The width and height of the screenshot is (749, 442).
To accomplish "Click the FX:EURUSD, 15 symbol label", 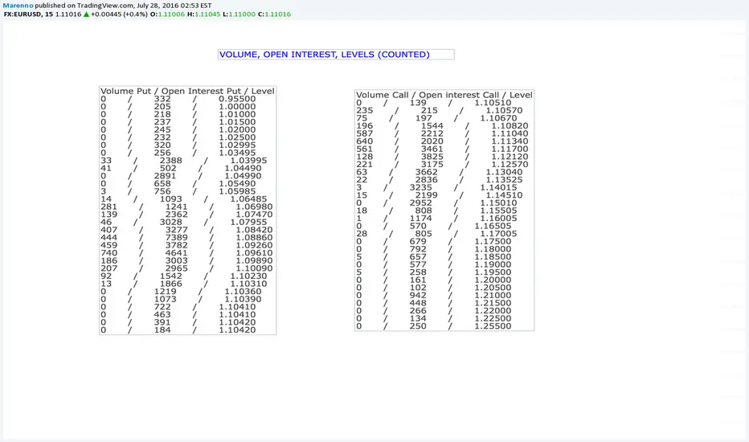I will (28, 14).
